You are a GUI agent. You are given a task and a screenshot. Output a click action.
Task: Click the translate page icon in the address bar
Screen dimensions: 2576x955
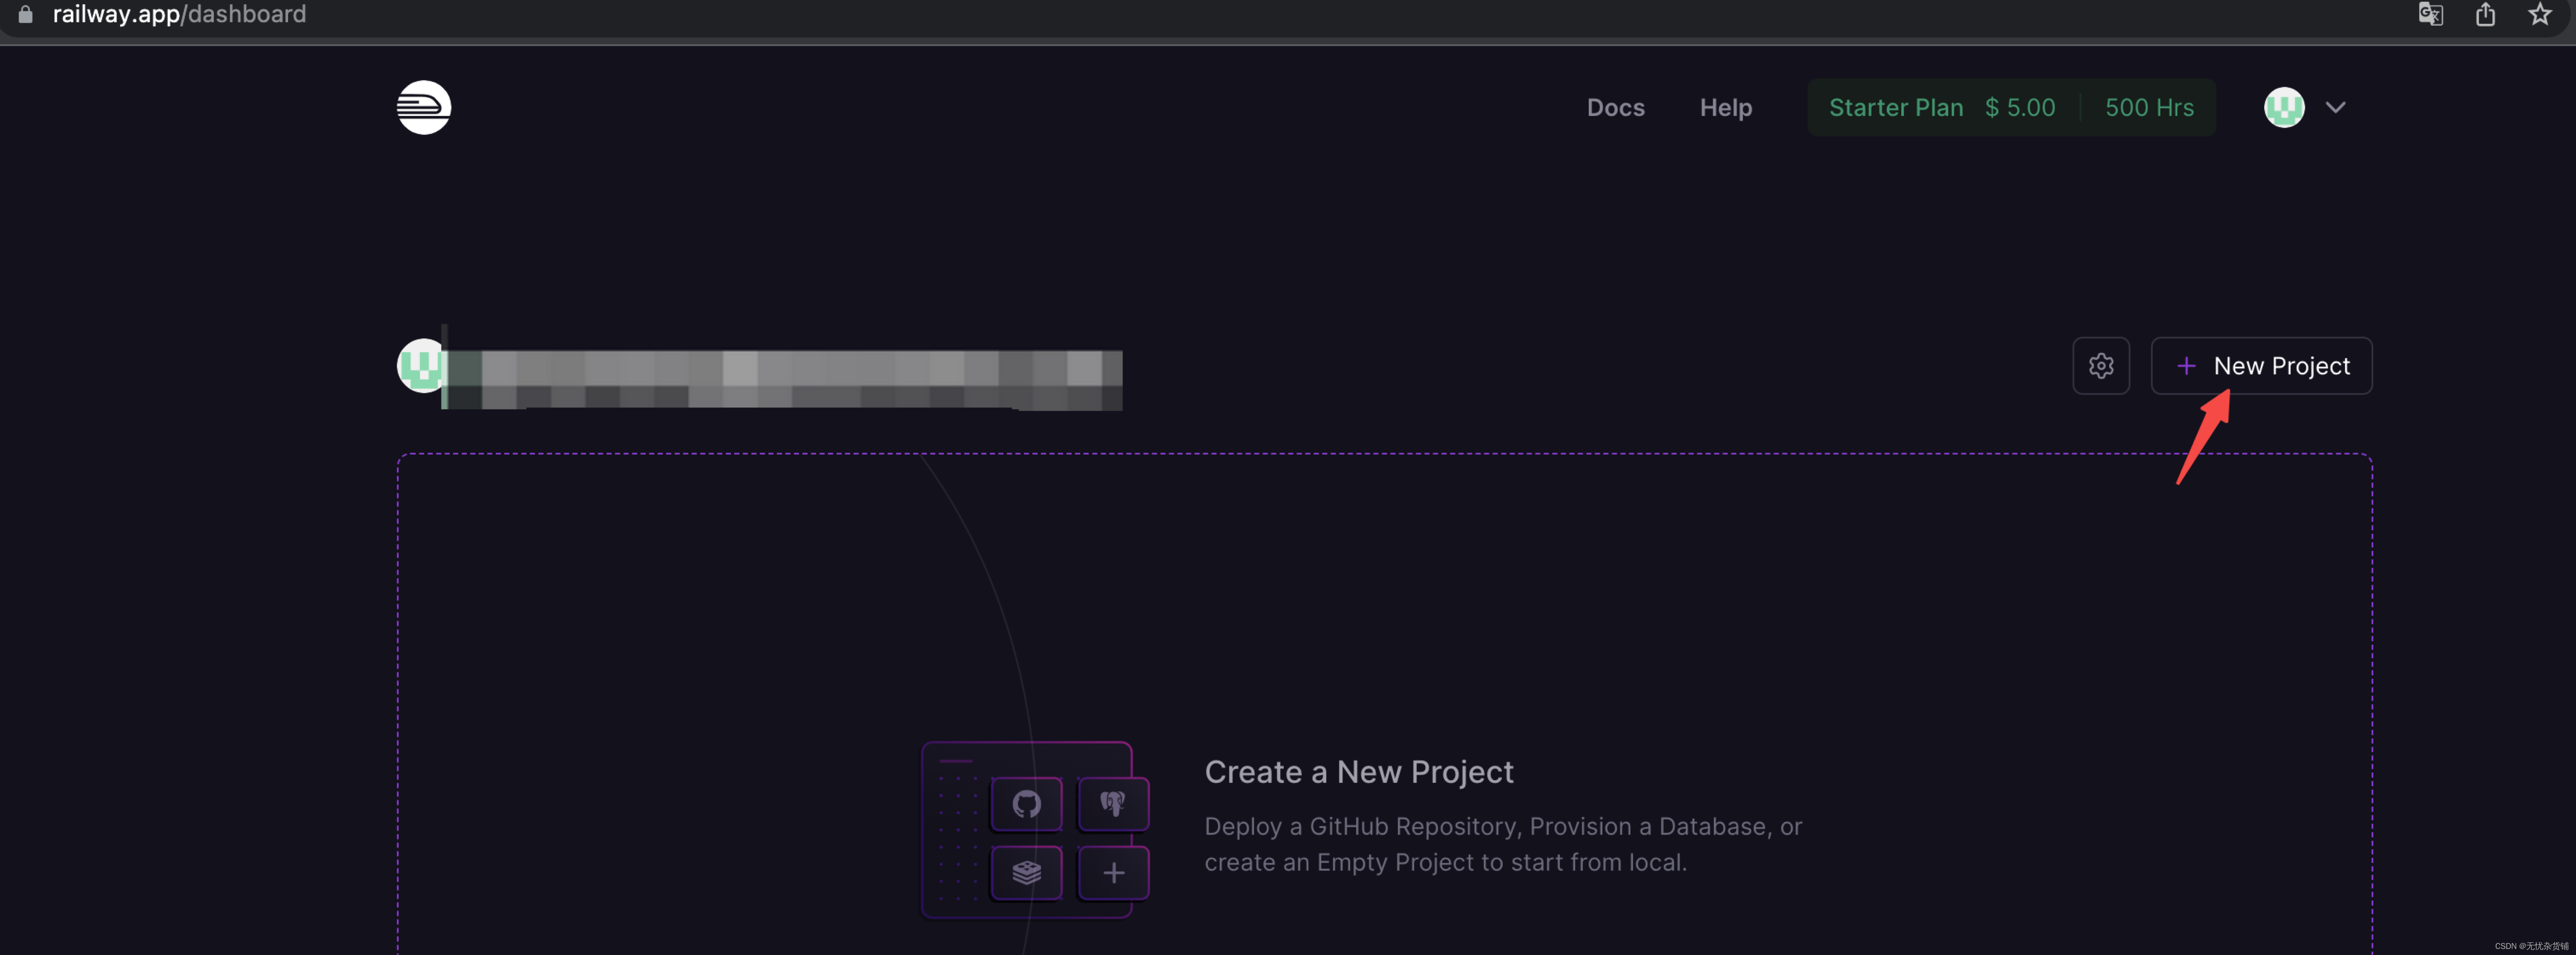pos(2430,14)
